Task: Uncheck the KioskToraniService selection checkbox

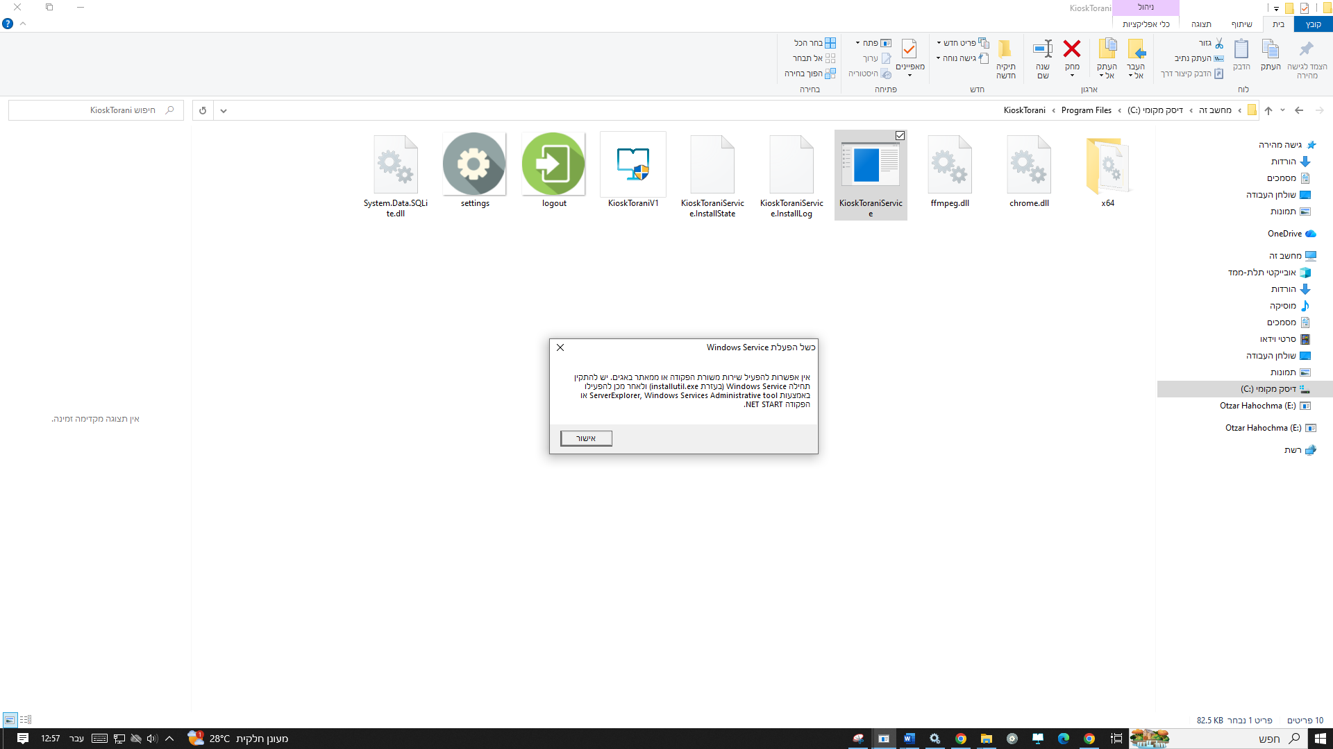Action: click(900, 136)
